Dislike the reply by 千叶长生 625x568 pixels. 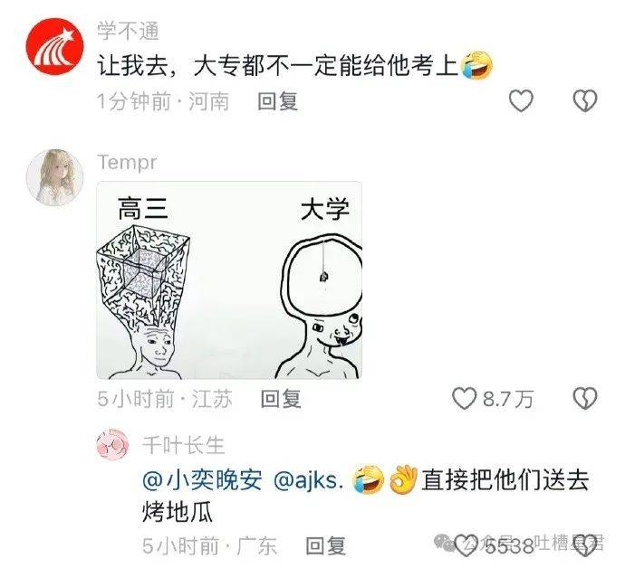(x=585, y=545)
